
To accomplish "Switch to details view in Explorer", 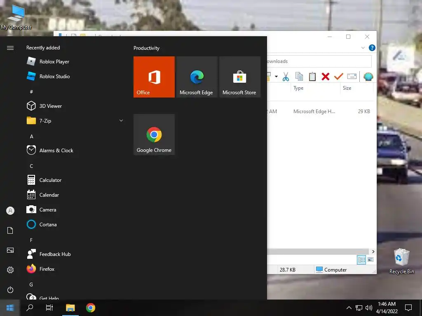I will point(361,260).
